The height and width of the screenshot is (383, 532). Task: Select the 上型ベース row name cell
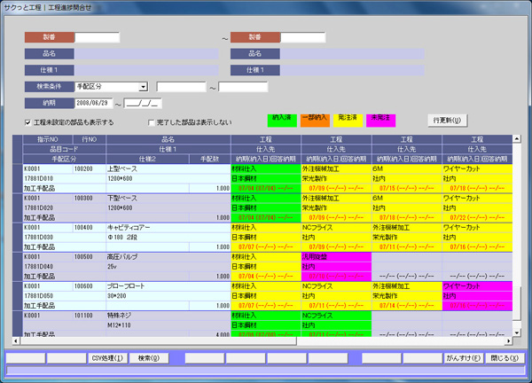[168, 169]
